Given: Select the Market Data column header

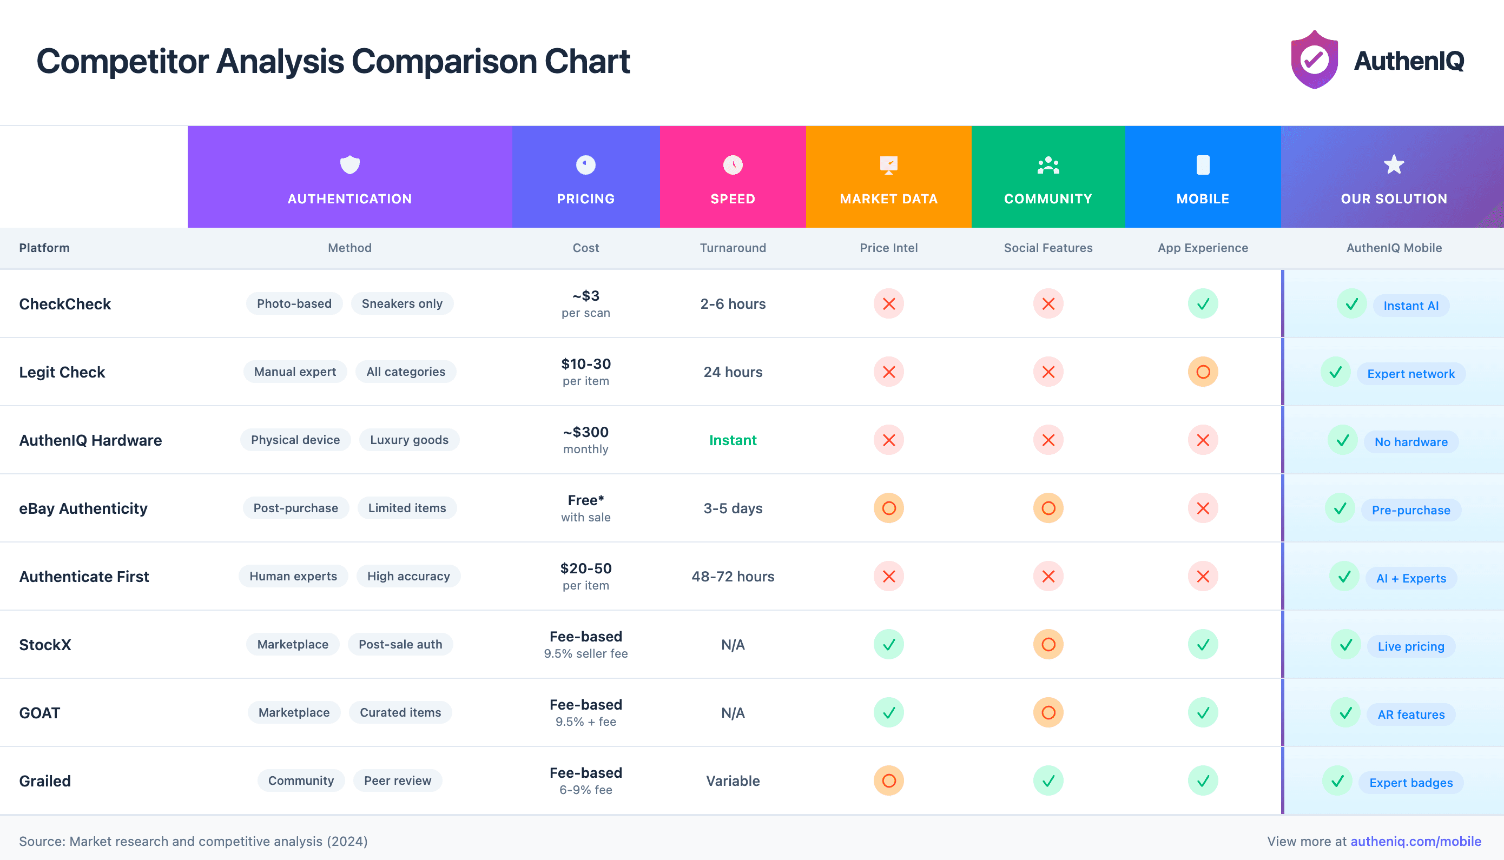Looking at the screenshot, I should pos(888,199).
